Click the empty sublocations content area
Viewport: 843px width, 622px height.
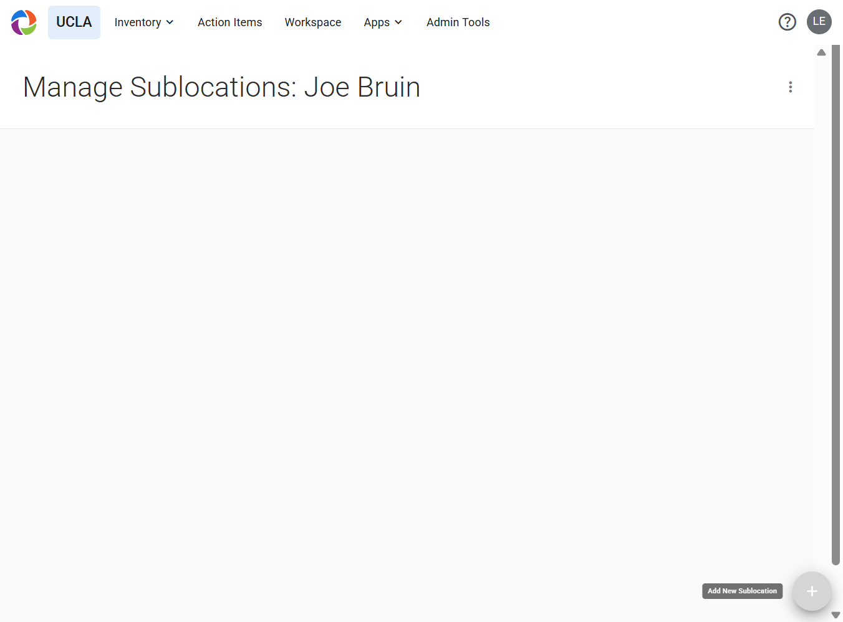pyautogui.click(x=407, y=374)
